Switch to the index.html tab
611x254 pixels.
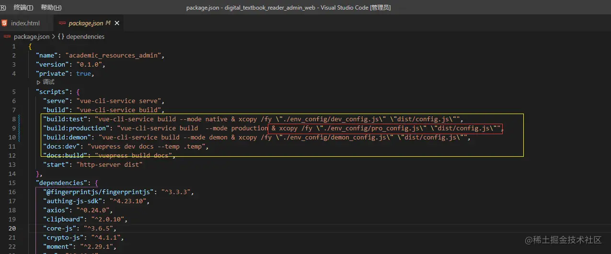25,23
